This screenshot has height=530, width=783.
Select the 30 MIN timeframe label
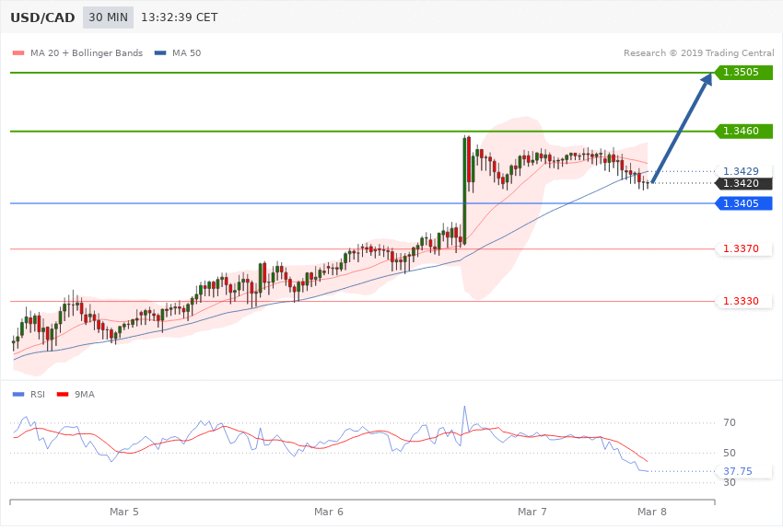coord(109,17)
